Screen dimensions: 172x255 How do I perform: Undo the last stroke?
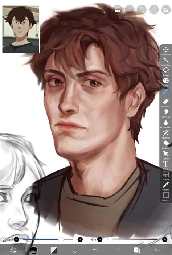(95, 250)
